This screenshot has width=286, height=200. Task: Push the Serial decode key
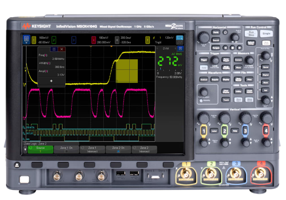click(x=266, y=67)
